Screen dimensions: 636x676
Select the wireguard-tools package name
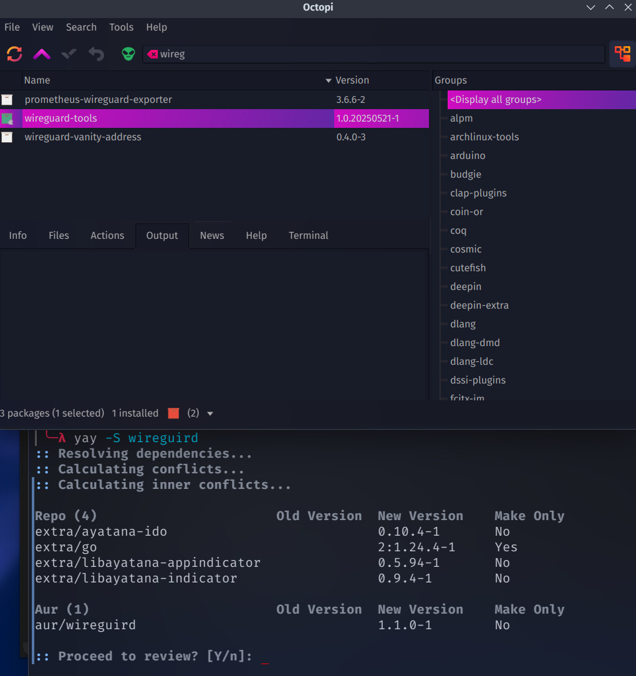point(61,118)
